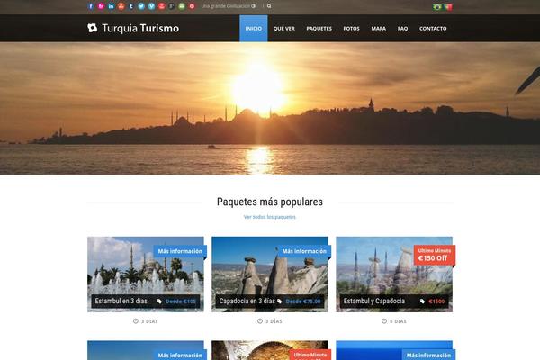Click the price tag icon on Estambul en 3 días
The image size is (540, 360).
pyautogui.click(x=159, y=301)
